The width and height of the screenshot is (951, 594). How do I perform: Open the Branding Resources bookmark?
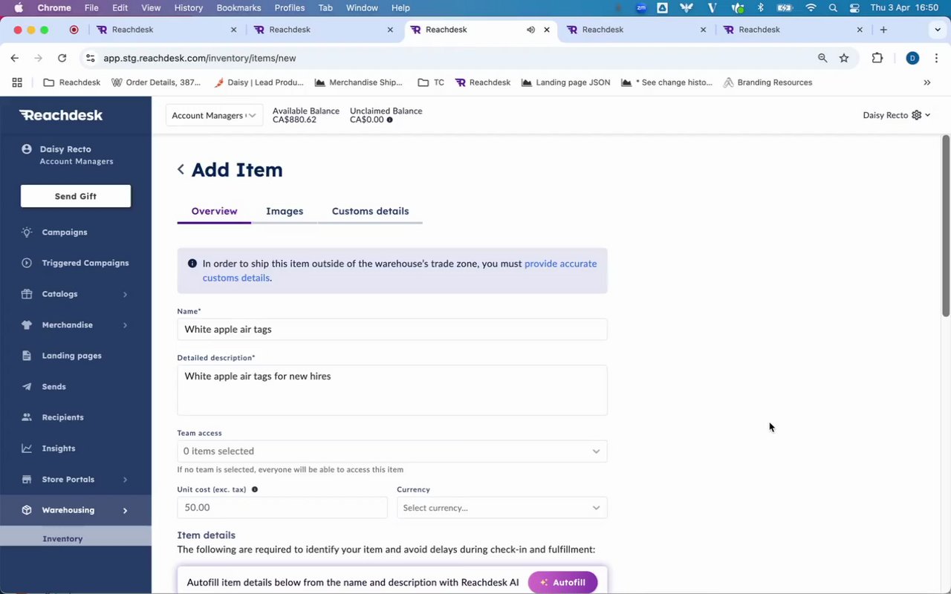point(767,82)
